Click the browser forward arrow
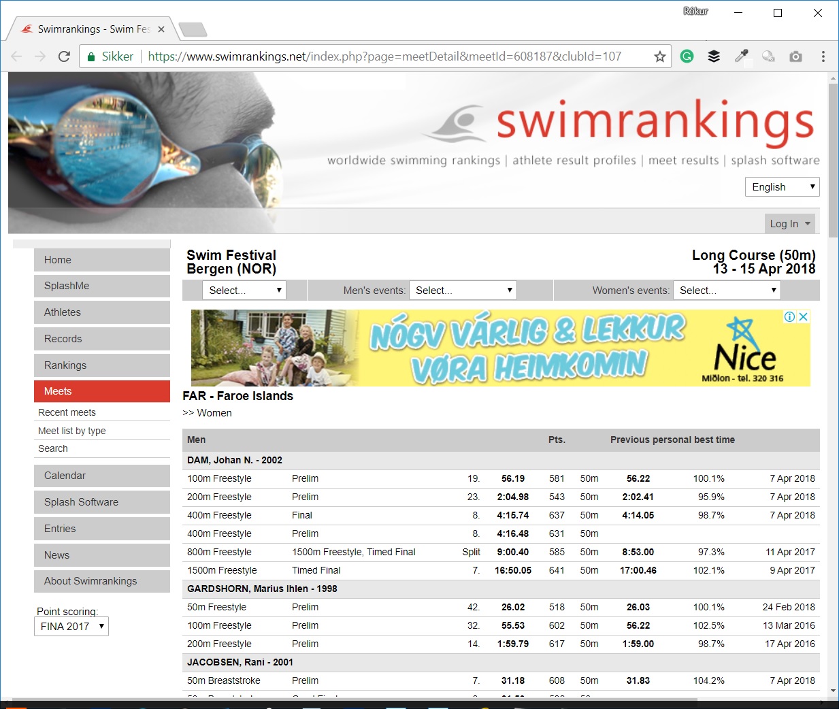Screen dimensions: 839x709 pos(40,56)
